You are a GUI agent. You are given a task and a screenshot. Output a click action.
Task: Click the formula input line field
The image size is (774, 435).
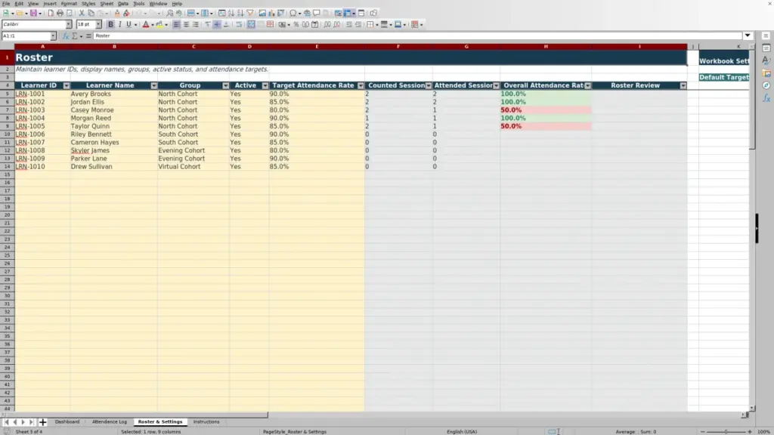pyautogui.click(x=417, y=35)
